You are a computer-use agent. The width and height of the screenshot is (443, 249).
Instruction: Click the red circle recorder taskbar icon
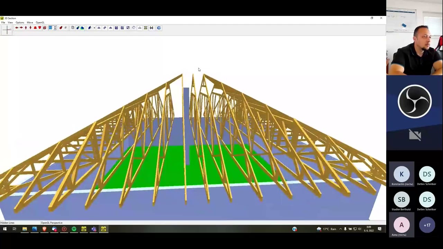[64, 229]
